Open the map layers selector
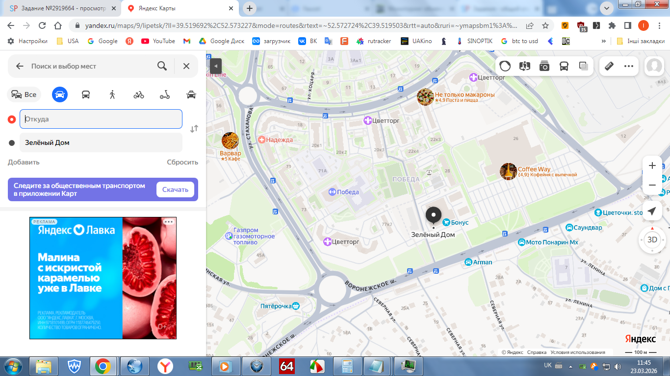670x376 pixels. point(584,66)
